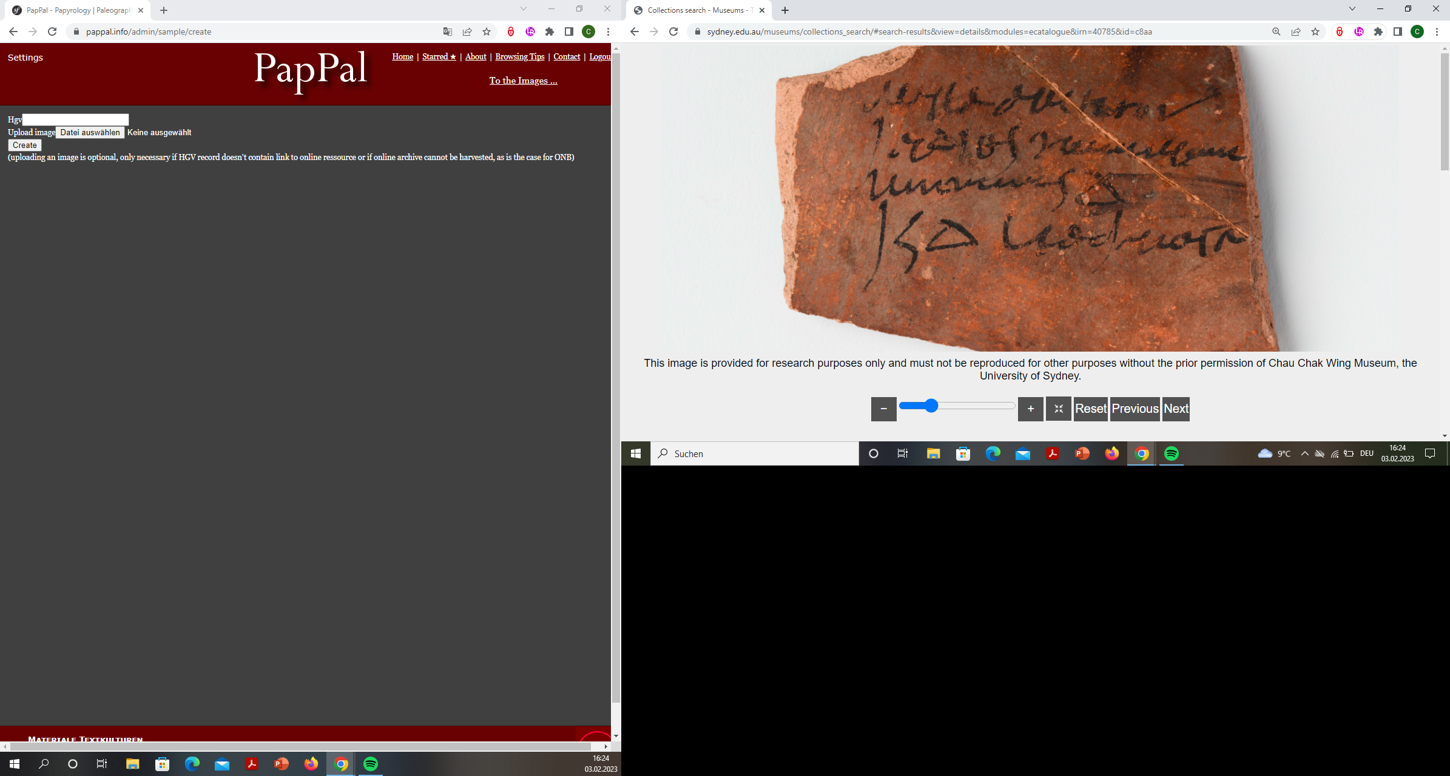Click the weather cloud icon in system tray
Image resolution: width=1450 pixels, height=776 pixels.
point(1265,453)
